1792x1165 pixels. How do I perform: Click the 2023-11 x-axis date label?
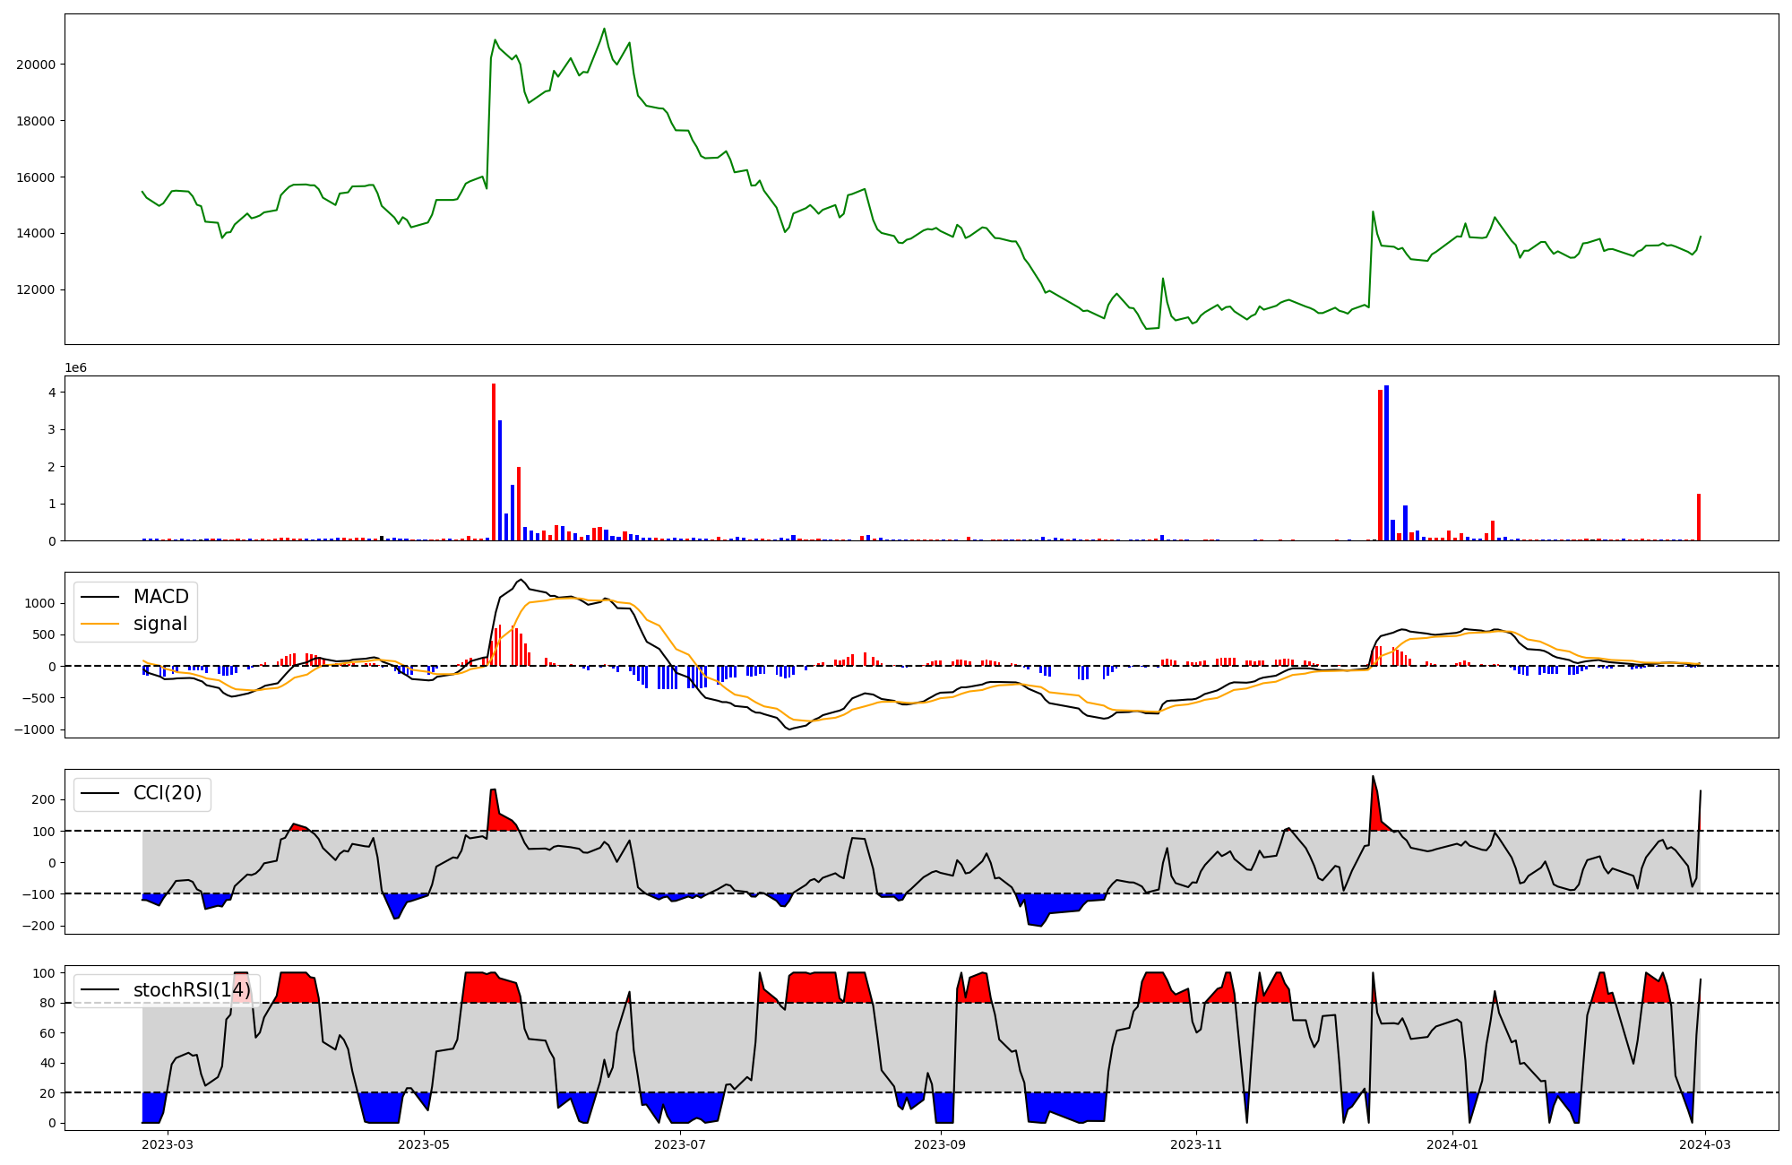(1197, 1144)
